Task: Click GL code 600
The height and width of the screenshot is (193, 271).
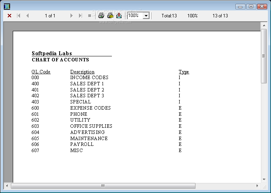Action: [x=35, y=108]
